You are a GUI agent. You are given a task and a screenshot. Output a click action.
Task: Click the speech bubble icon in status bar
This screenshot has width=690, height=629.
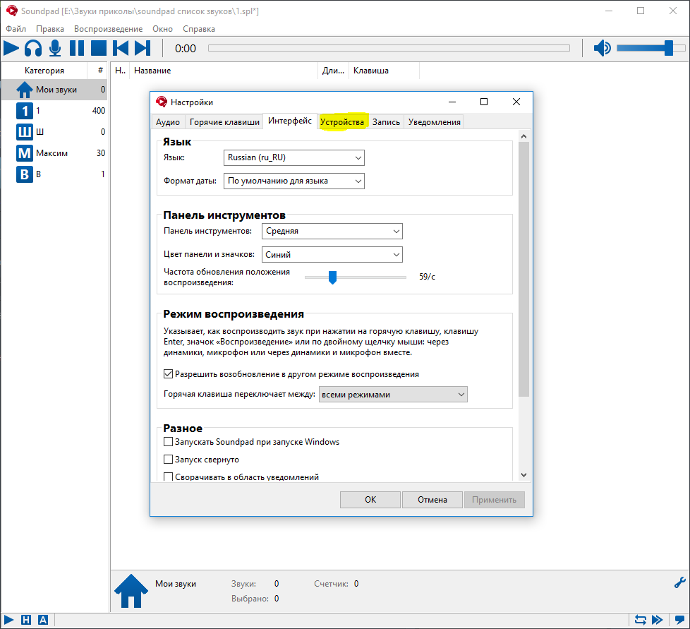[x=679, y=621]
